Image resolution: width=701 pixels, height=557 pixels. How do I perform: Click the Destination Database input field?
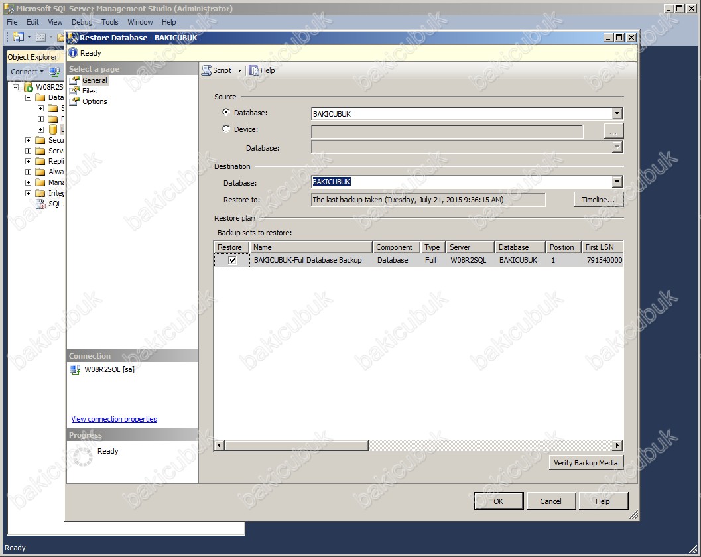coord(462,182)
